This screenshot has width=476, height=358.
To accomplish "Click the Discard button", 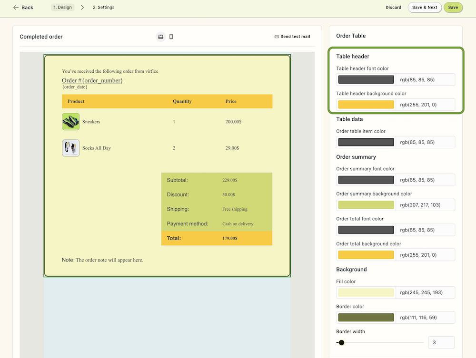I will tap(394, 7).
